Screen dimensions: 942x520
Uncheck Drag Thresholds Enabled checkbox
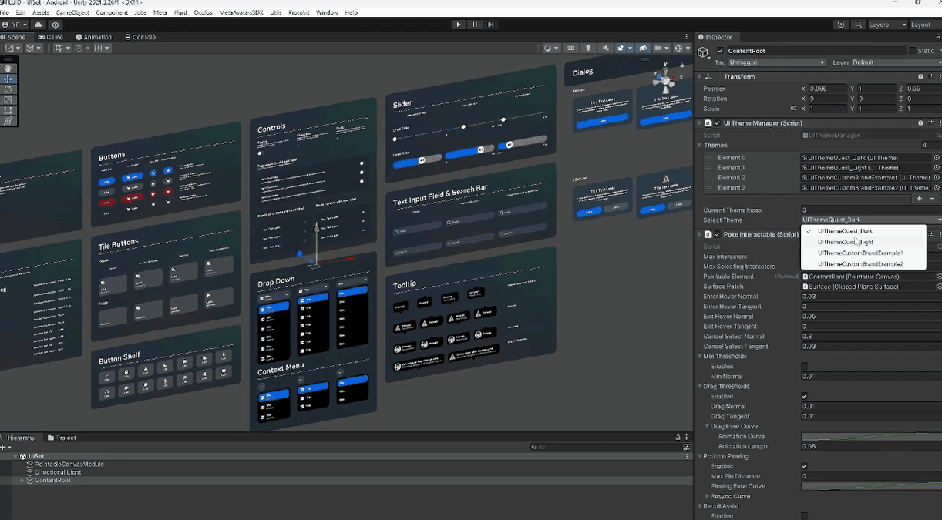point(805,396)
